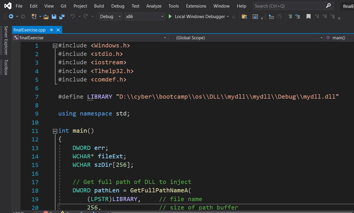Start debugging with Local Windows Debugger
This screenshot has width=354, height=213.
[199, 17]
